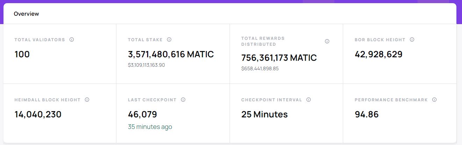Open the last checkpoint number 46,079
The height and width of the screenshot is (145, 462).
(x=143, y=115)
